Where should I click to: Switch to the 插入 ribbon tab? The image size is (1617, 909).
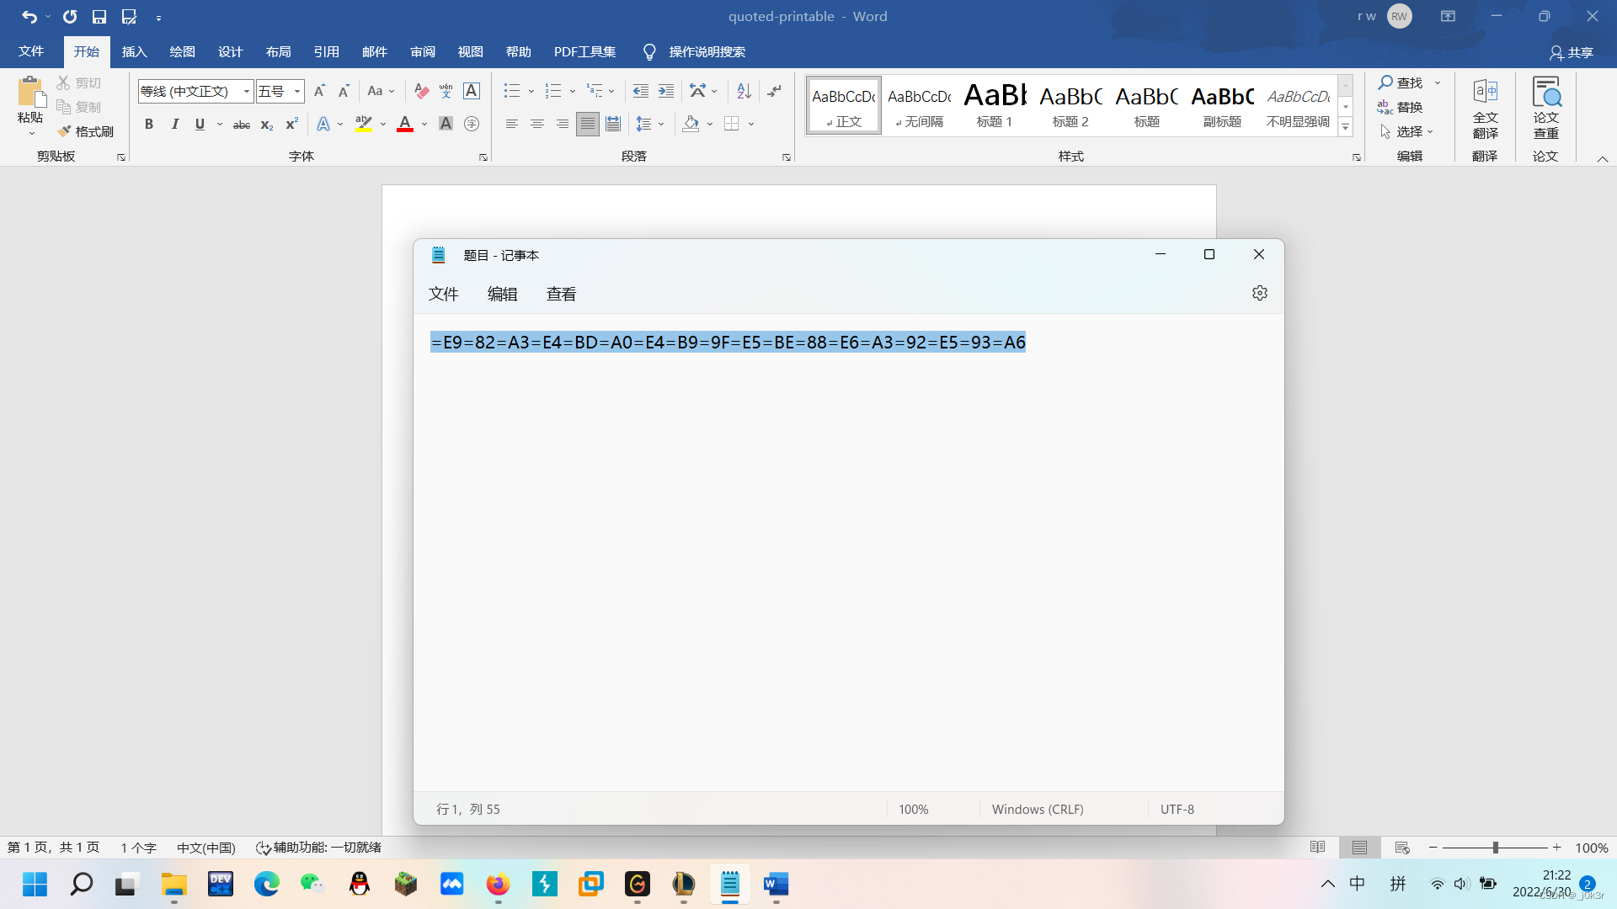coord(134,51)
